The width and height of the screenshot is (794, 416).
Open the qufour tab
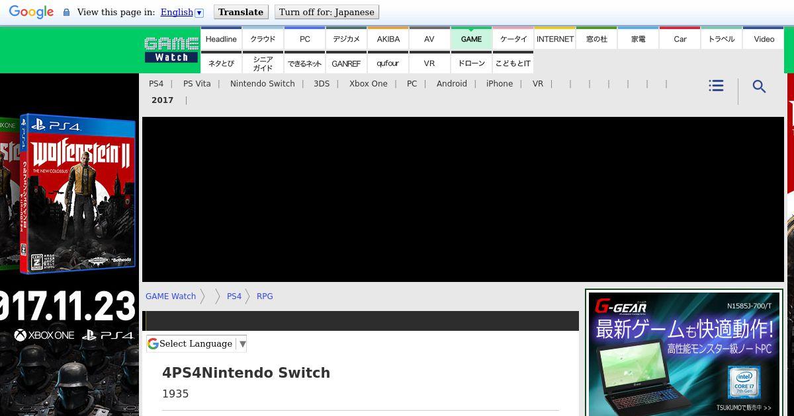point(388,63)
